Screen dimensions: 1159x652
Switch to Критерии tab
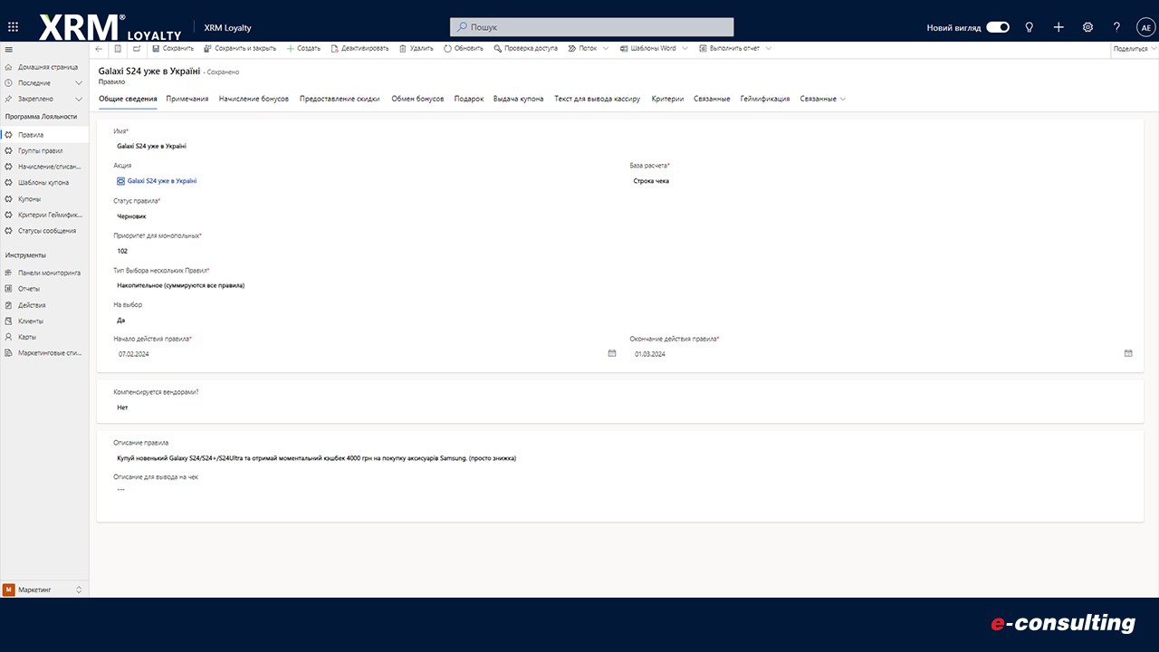pyautogui.click(x=667, y=99)
